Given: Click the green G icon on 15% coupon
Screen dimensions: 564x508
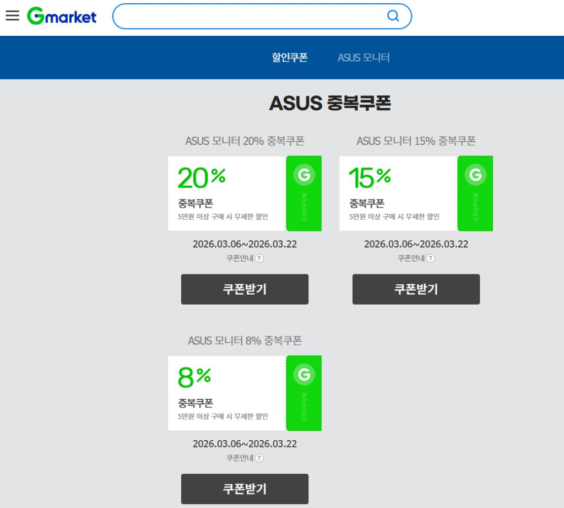Looking at the screenshot, I should (x=475, y=175).
